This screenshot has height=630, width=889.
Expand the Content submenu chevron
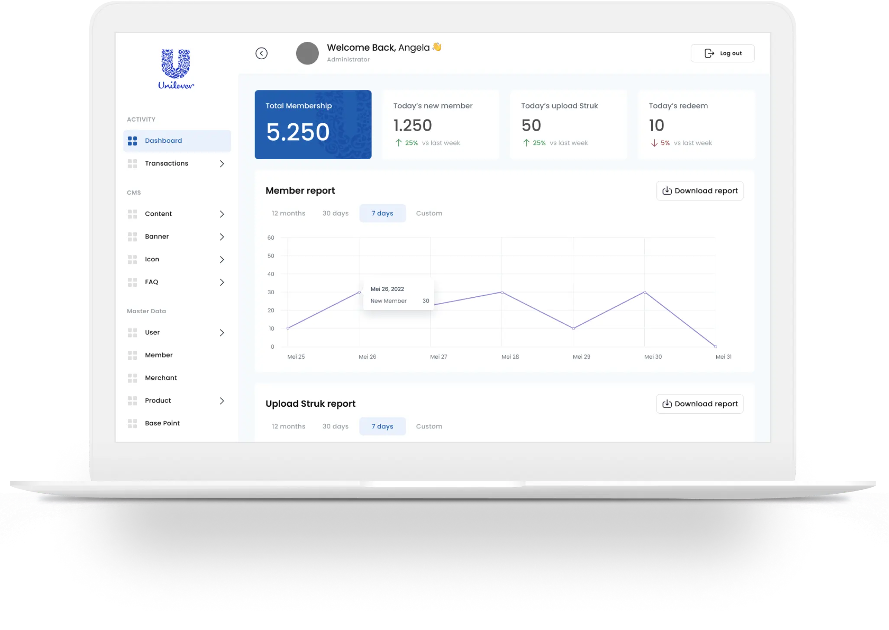pos(222,214)
